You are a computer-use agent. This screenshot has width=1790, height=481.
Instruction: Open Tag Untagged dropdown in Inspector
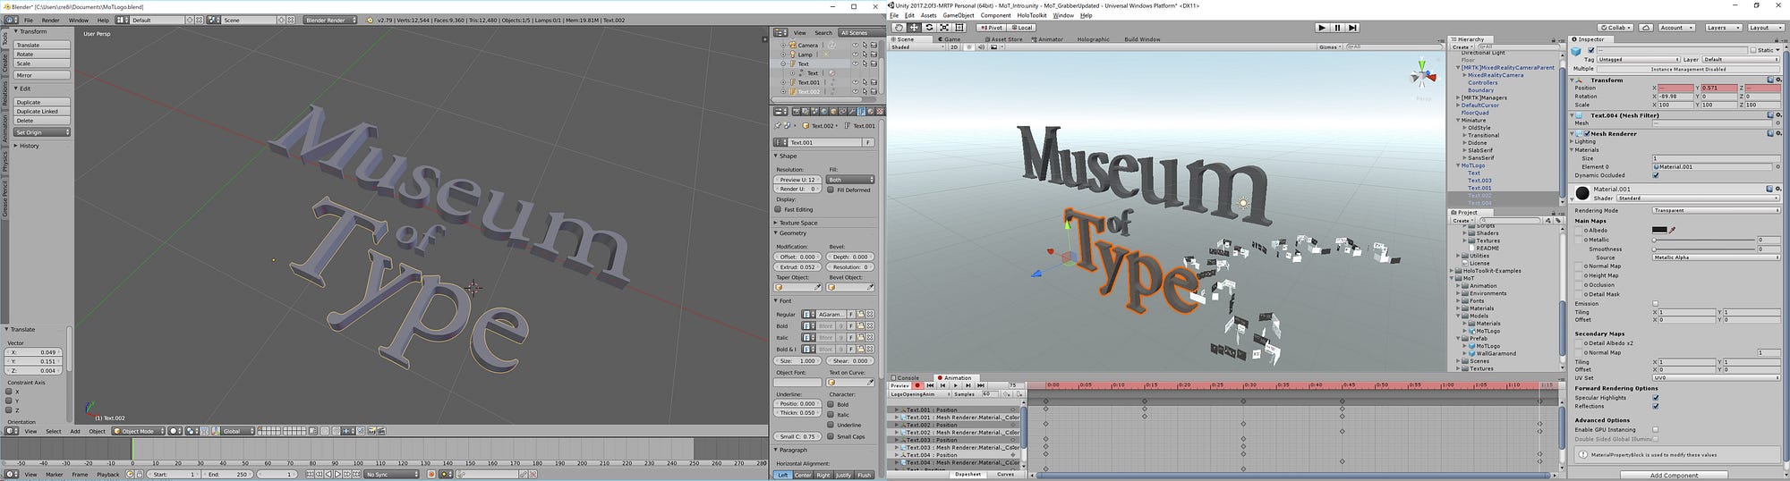point(1638,59)
